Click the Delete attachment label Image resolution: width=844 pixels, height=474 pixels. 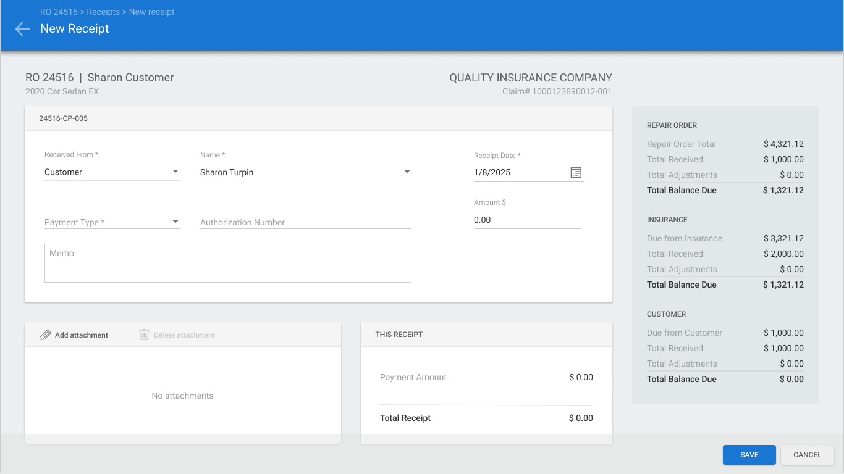(x=184, y=335)
